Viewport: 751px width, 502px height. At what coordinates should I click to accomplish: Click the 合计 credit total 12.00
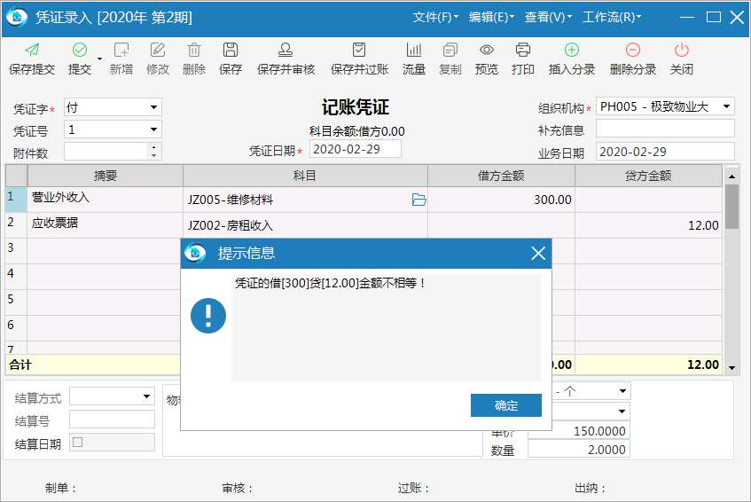click(x=648, y=365)
